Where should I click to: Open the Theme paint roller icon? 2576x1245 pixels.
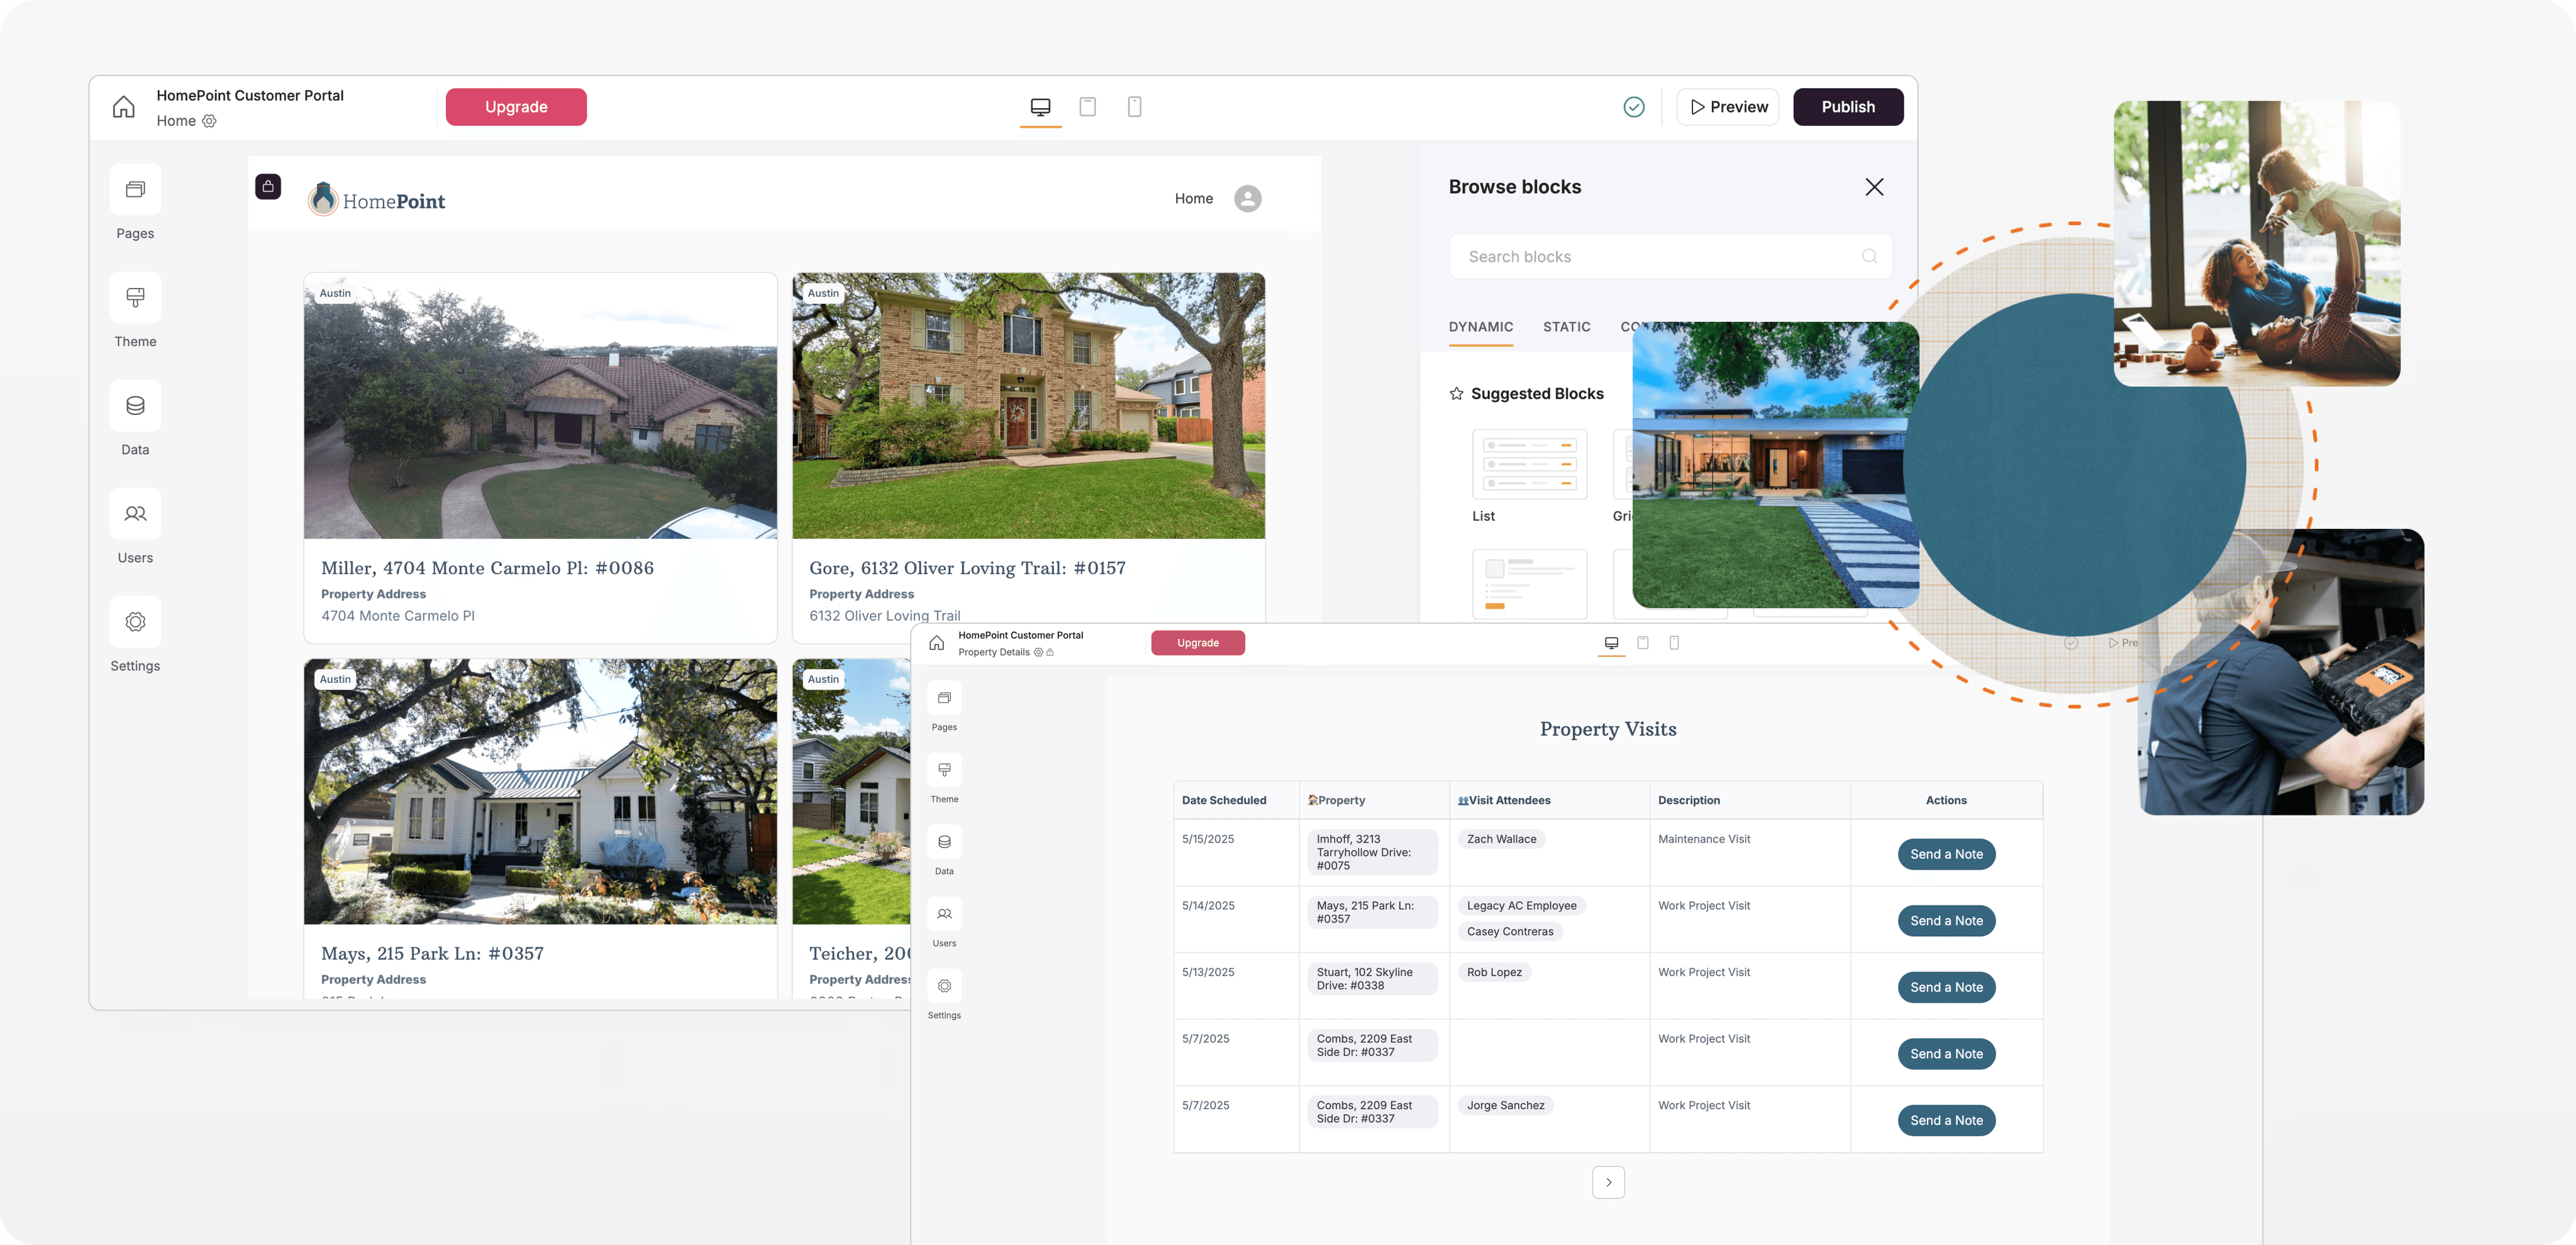135,298
